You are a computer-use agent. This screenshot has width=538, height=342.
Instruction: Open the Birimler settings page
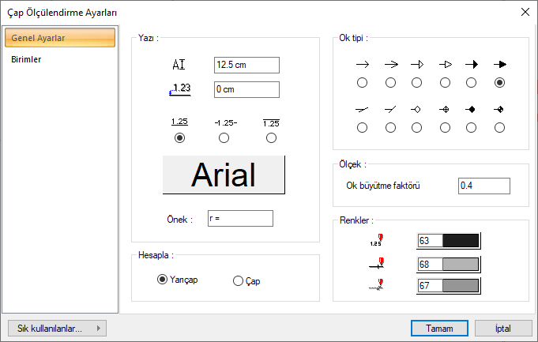coord(27,59)
